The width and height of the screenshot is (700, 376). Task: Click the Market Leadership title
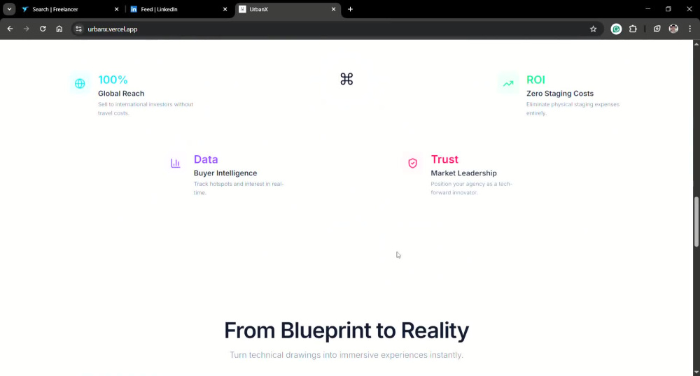pos(464,173)
